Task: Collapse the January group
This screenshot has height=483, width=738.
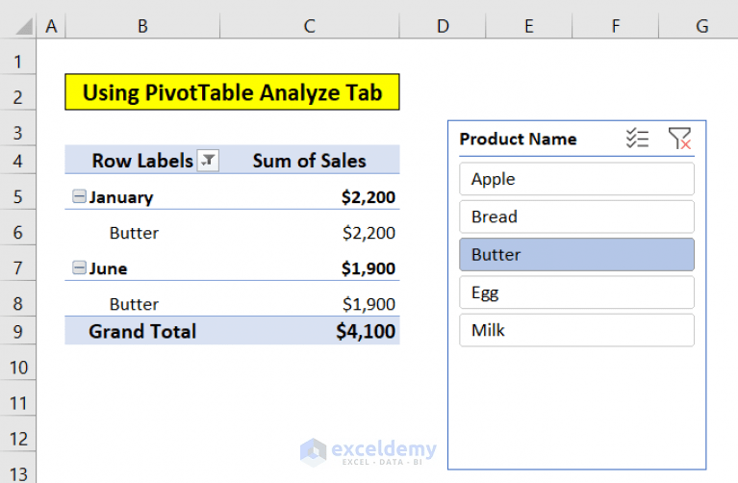Action: pos(79,196)
